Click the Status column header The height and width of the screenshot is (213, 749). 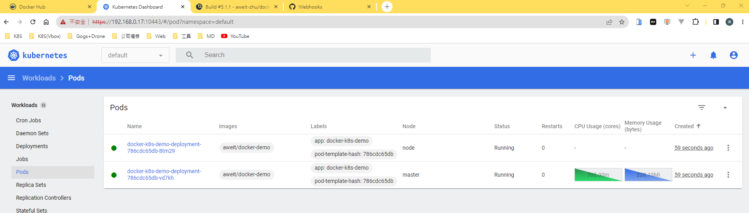[502, 126]
